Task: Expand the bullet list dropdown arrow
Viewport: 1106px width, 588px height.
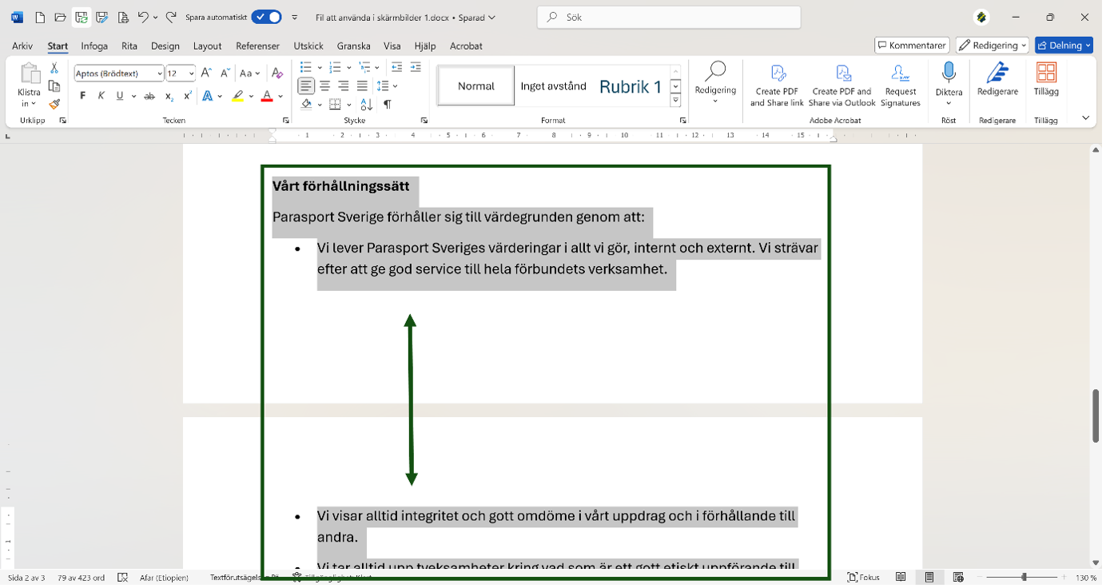Action: 320,67
